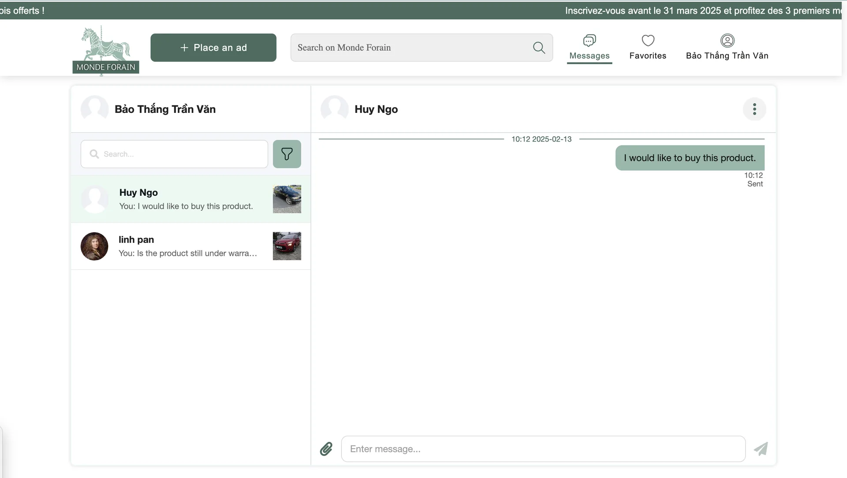Click the paperclip attachment icon
The width and height of the screenshot is (847, 478).
point(326,449)
